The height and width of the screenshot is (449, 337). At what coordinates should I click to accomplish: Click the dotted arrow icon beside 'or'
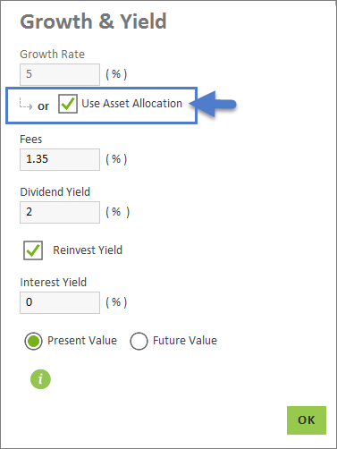click(x=26, y=104)
